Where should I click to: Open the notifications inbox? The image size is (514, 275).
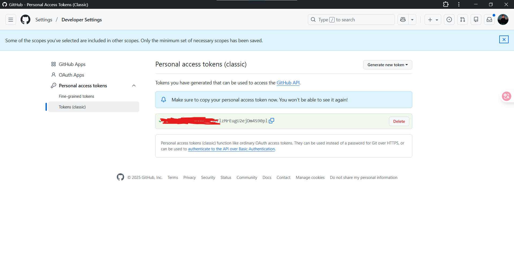[x=489, y=19]
